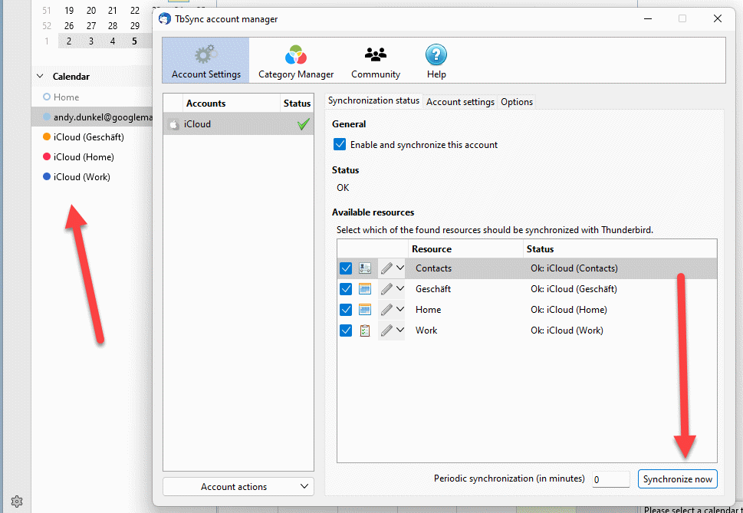Click the periodic synchronization minutes field

[611, 479]
